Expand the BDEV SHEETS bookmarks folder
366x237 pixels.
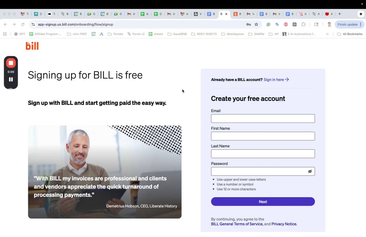coord(204,34)
